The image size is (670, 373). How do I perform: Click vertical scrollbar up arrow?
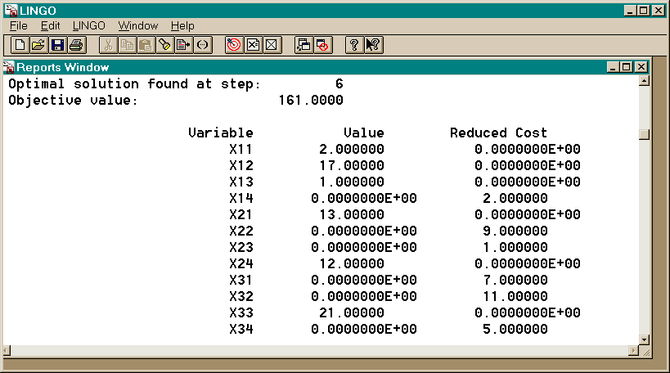point(645,81)
